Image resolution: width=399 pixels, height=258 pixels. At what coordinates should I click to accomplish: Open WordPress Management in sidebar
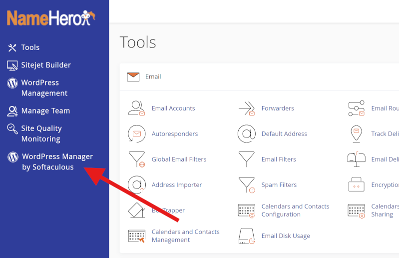[44, 88]
